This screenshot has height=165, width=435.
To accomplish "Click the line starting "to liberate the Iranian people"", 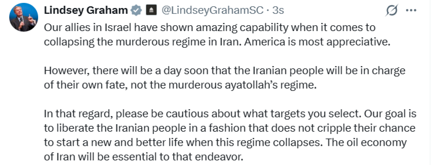I will click(229, 129).
